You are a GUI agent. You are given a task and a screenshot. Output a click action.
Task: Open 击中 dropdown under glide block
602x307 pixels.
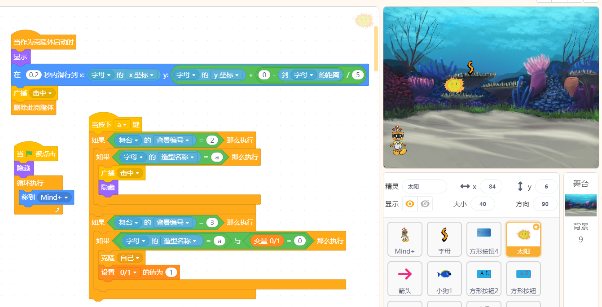click(x=43, y=93)
